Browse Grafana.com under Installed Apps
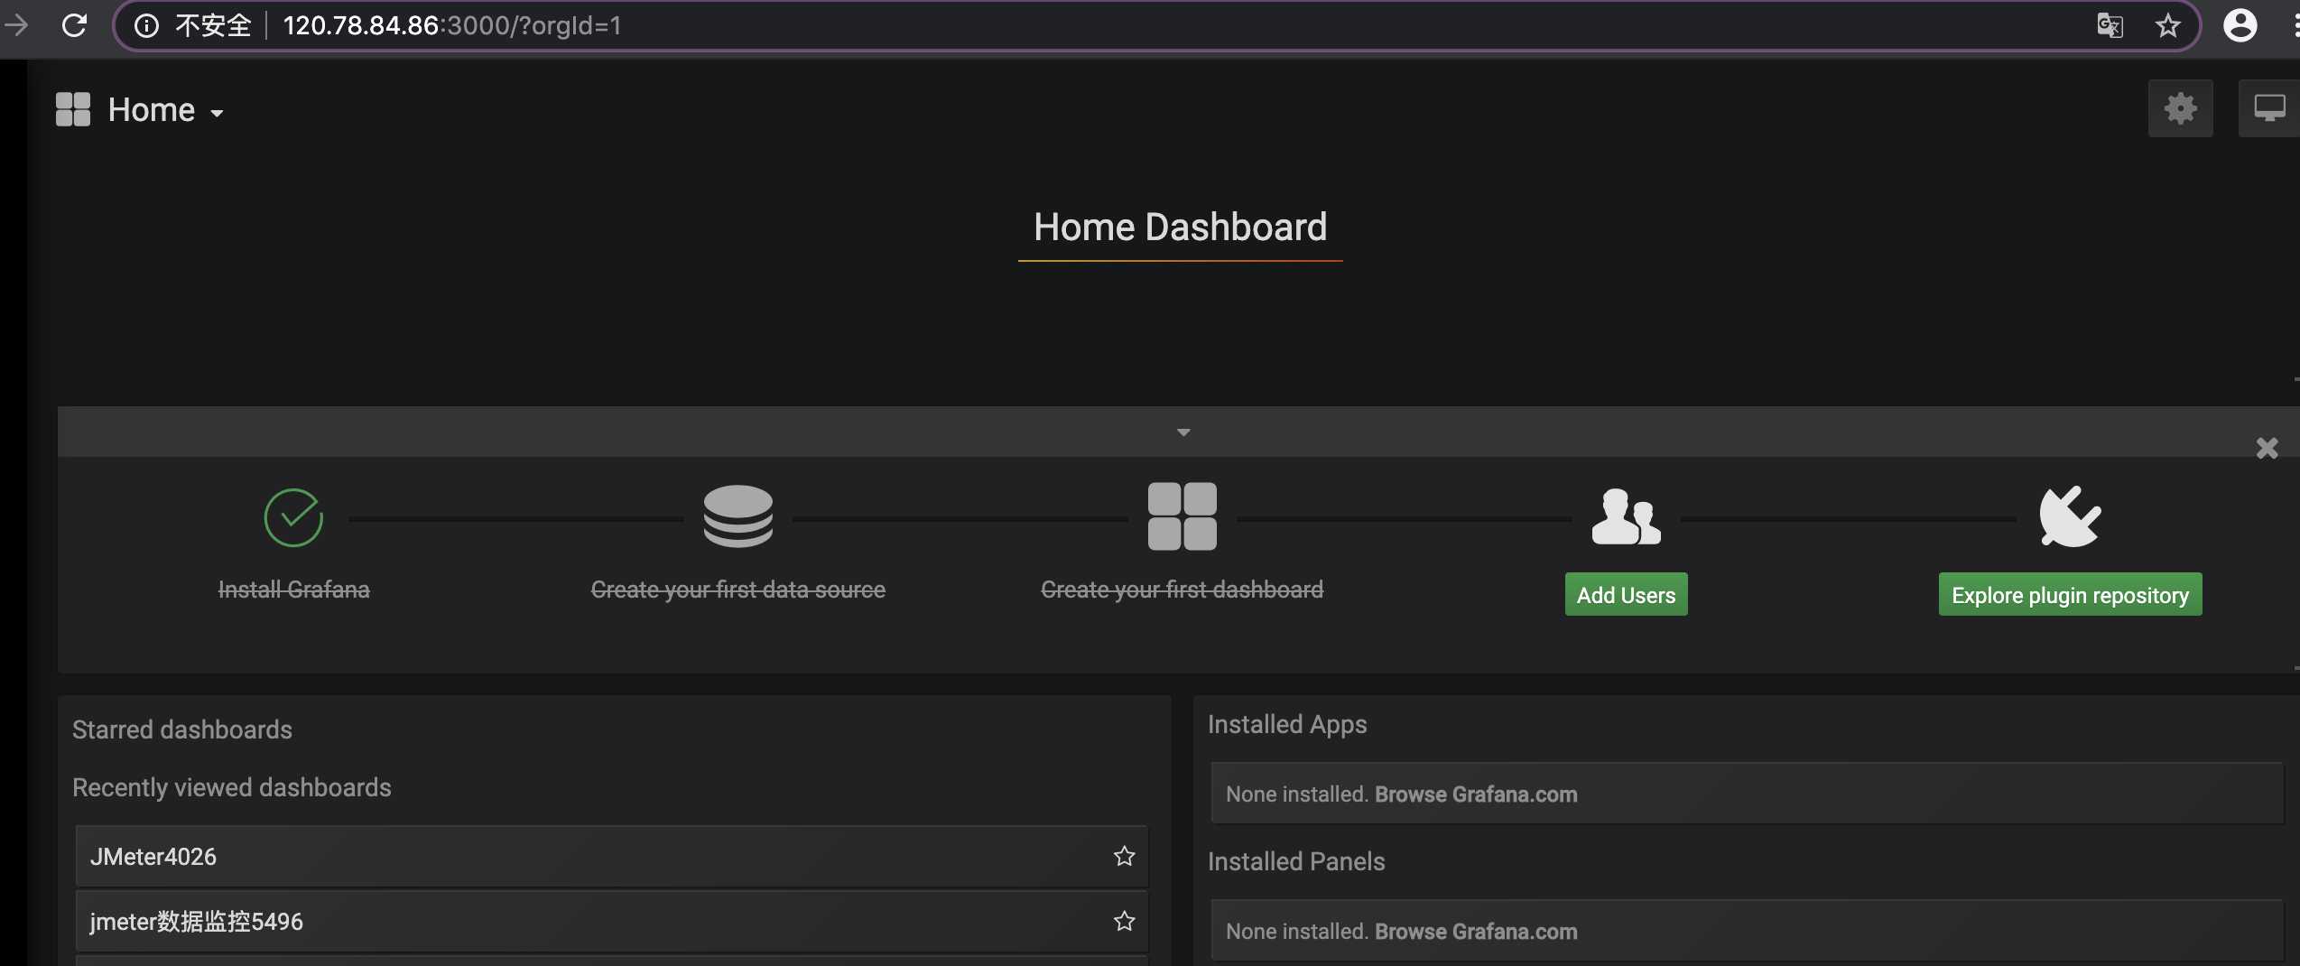This screenshot has width=2300, height=966. [1476, 794]
